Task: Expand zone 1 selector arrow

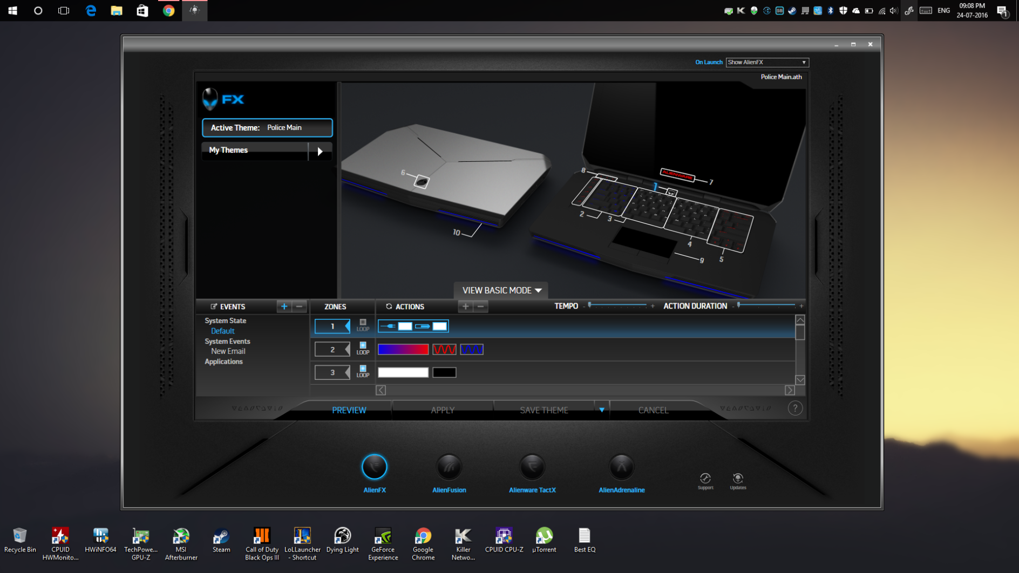Action: (x=348, y=326)
